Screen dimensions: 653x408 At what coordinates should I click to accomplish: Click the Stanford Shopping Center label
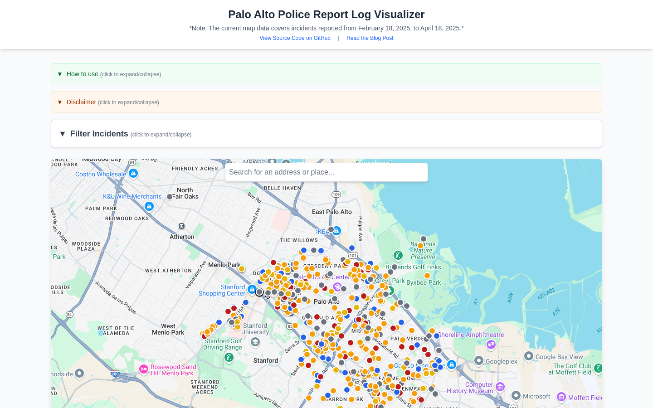(222, 290)
